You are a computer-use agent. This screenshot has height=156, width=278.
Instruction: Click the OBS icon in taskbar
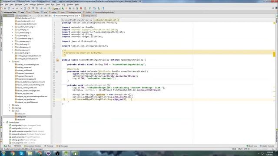click(57, 153)
